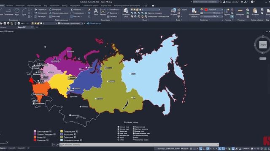Open the workspace dropdown Рисование и аннотации
Screen dimensions: 270x151
click(70, 23)
